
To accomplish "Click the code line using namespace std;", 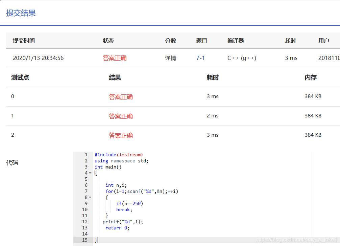I will click(x=121, y=161).
